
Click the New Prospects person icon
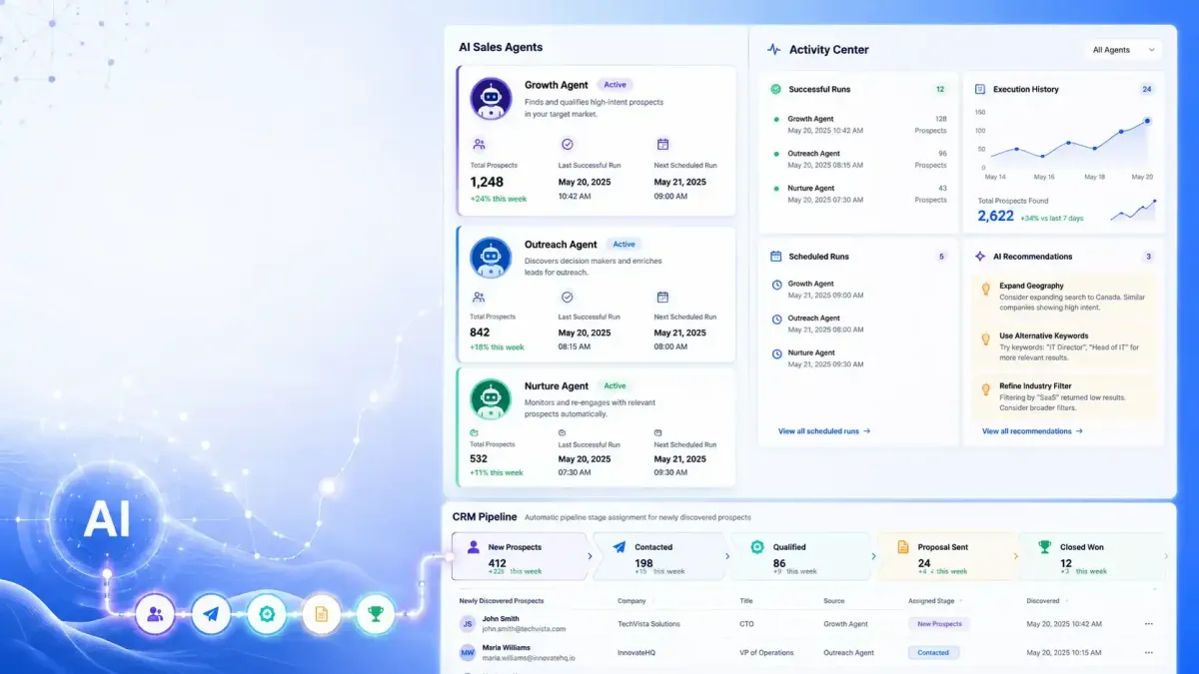coord(474,547)
